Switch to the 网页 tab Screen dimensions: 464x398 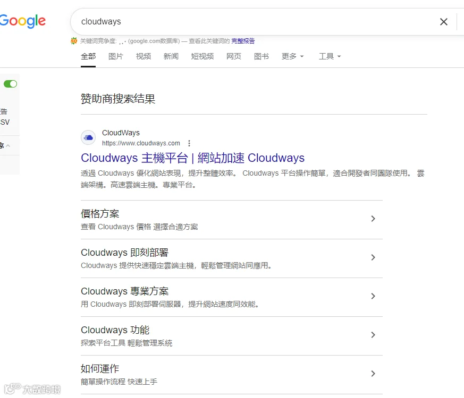pos(234,56)
